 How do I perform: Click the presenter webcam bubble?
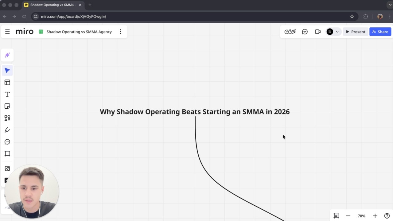point(32,192)
